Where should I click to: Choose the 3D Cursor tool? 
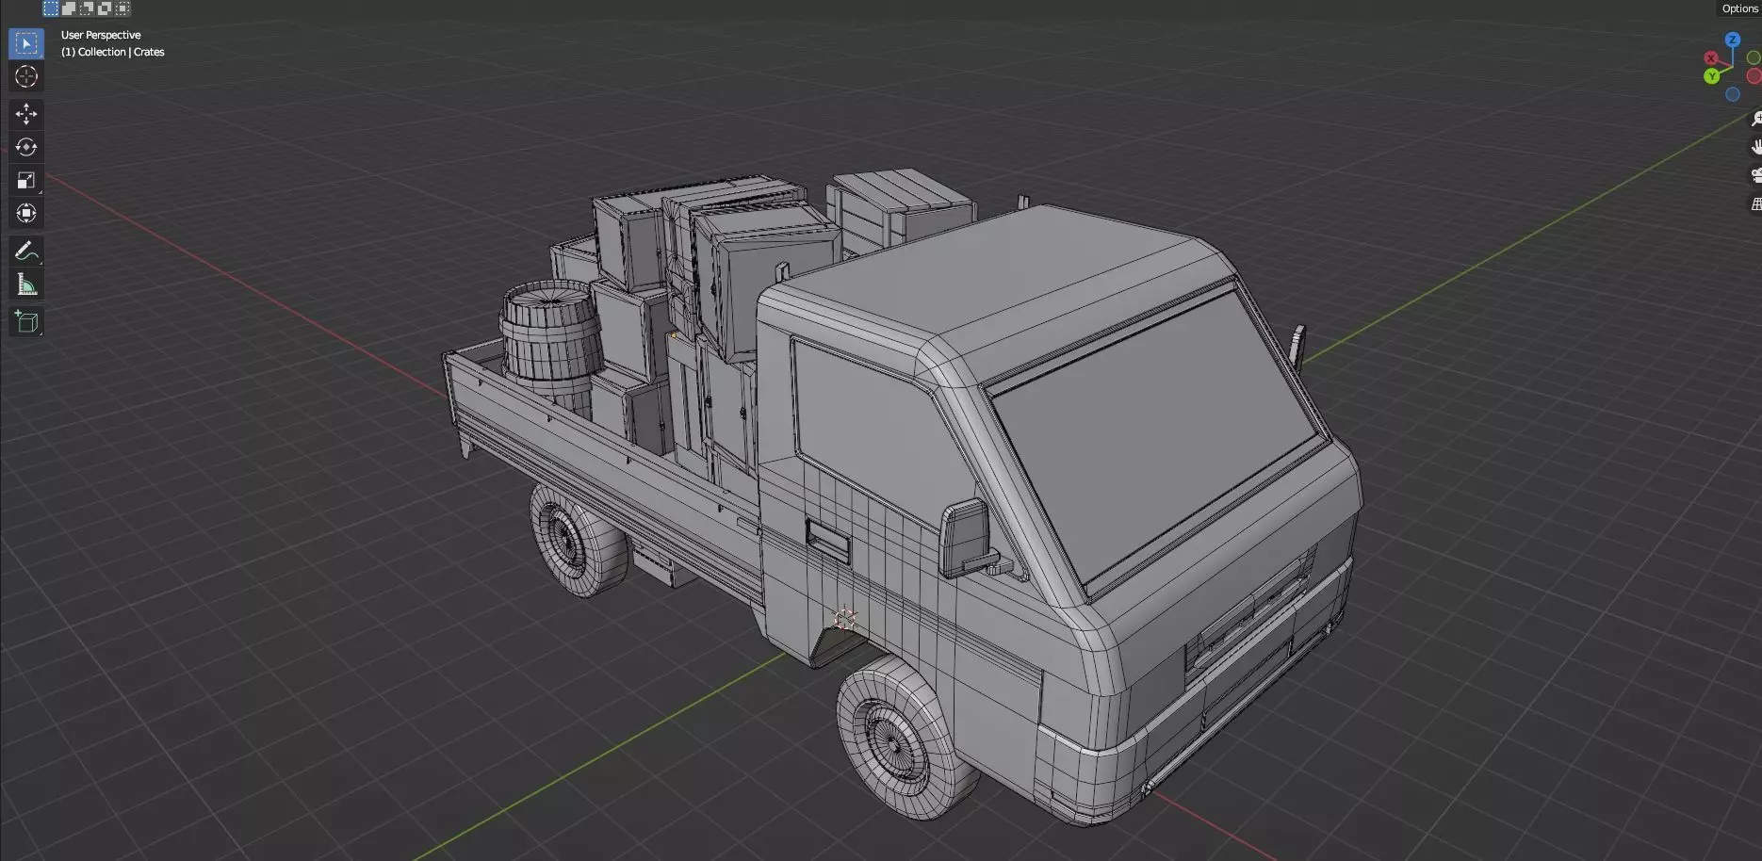coord(26,77)
